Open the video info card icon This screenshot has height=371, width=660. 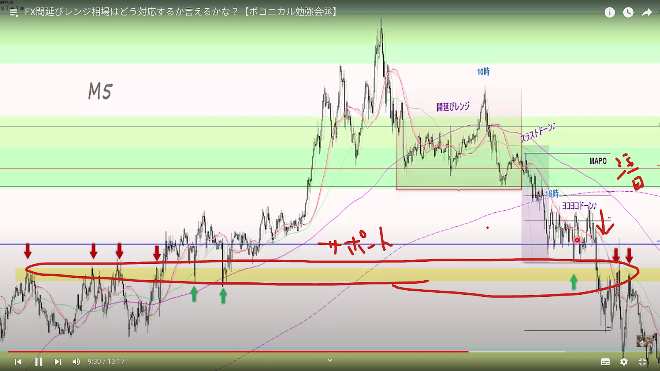[x=610, y=12]
